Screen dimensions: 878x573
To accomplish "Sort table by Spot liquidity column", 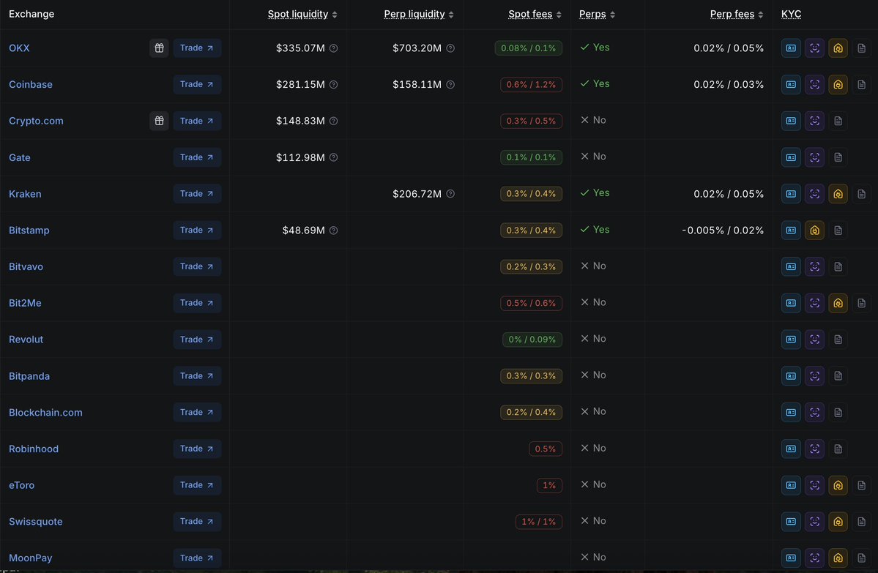I will point(302,14).
